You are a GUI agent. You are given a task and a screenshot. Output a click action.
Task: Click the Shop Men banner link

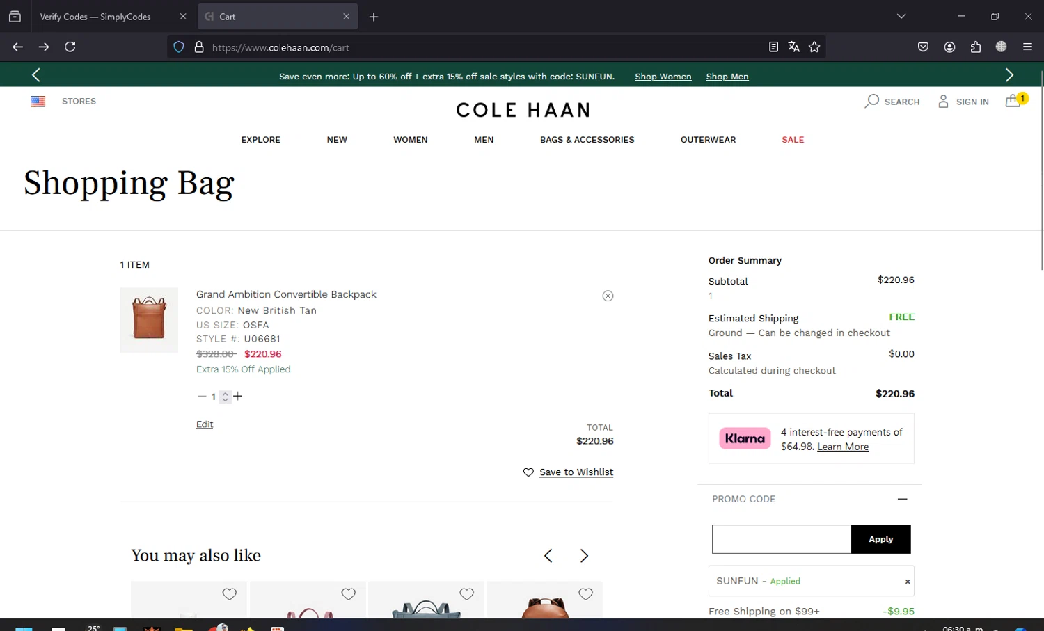[x=727, y=77]
